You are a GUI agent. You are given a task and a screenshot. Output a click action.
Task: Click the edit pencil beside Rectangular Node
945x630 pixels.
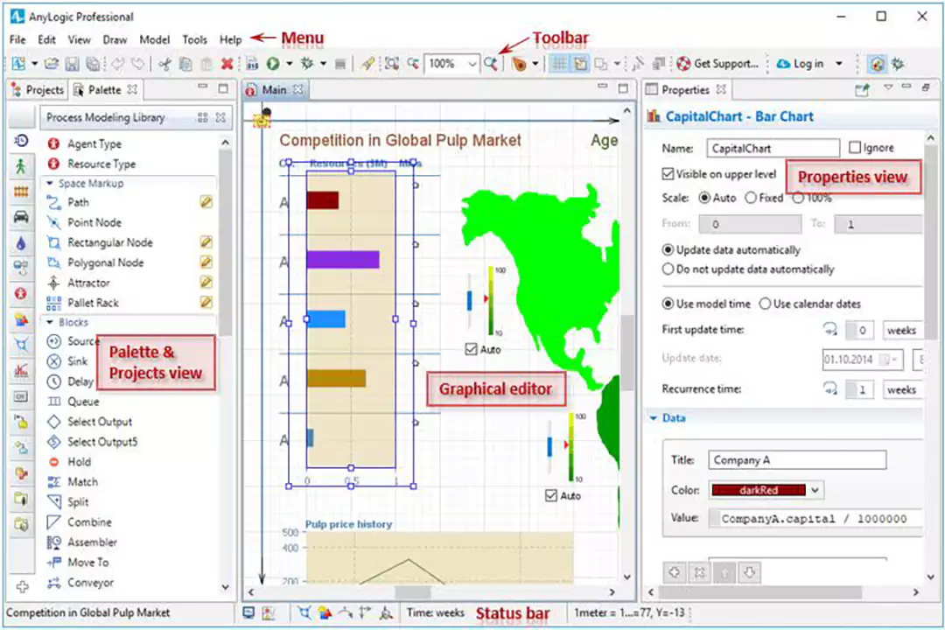206,242
